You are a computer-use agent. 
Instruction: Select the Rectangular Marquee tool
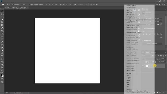pyautogui.click(x=2, y=14)
